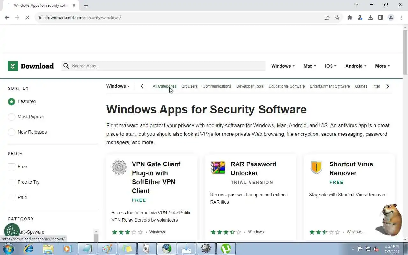Open RAR Password Unlocker title link
The height and width of the screenshot is (255, 408).
pos(253,169)
